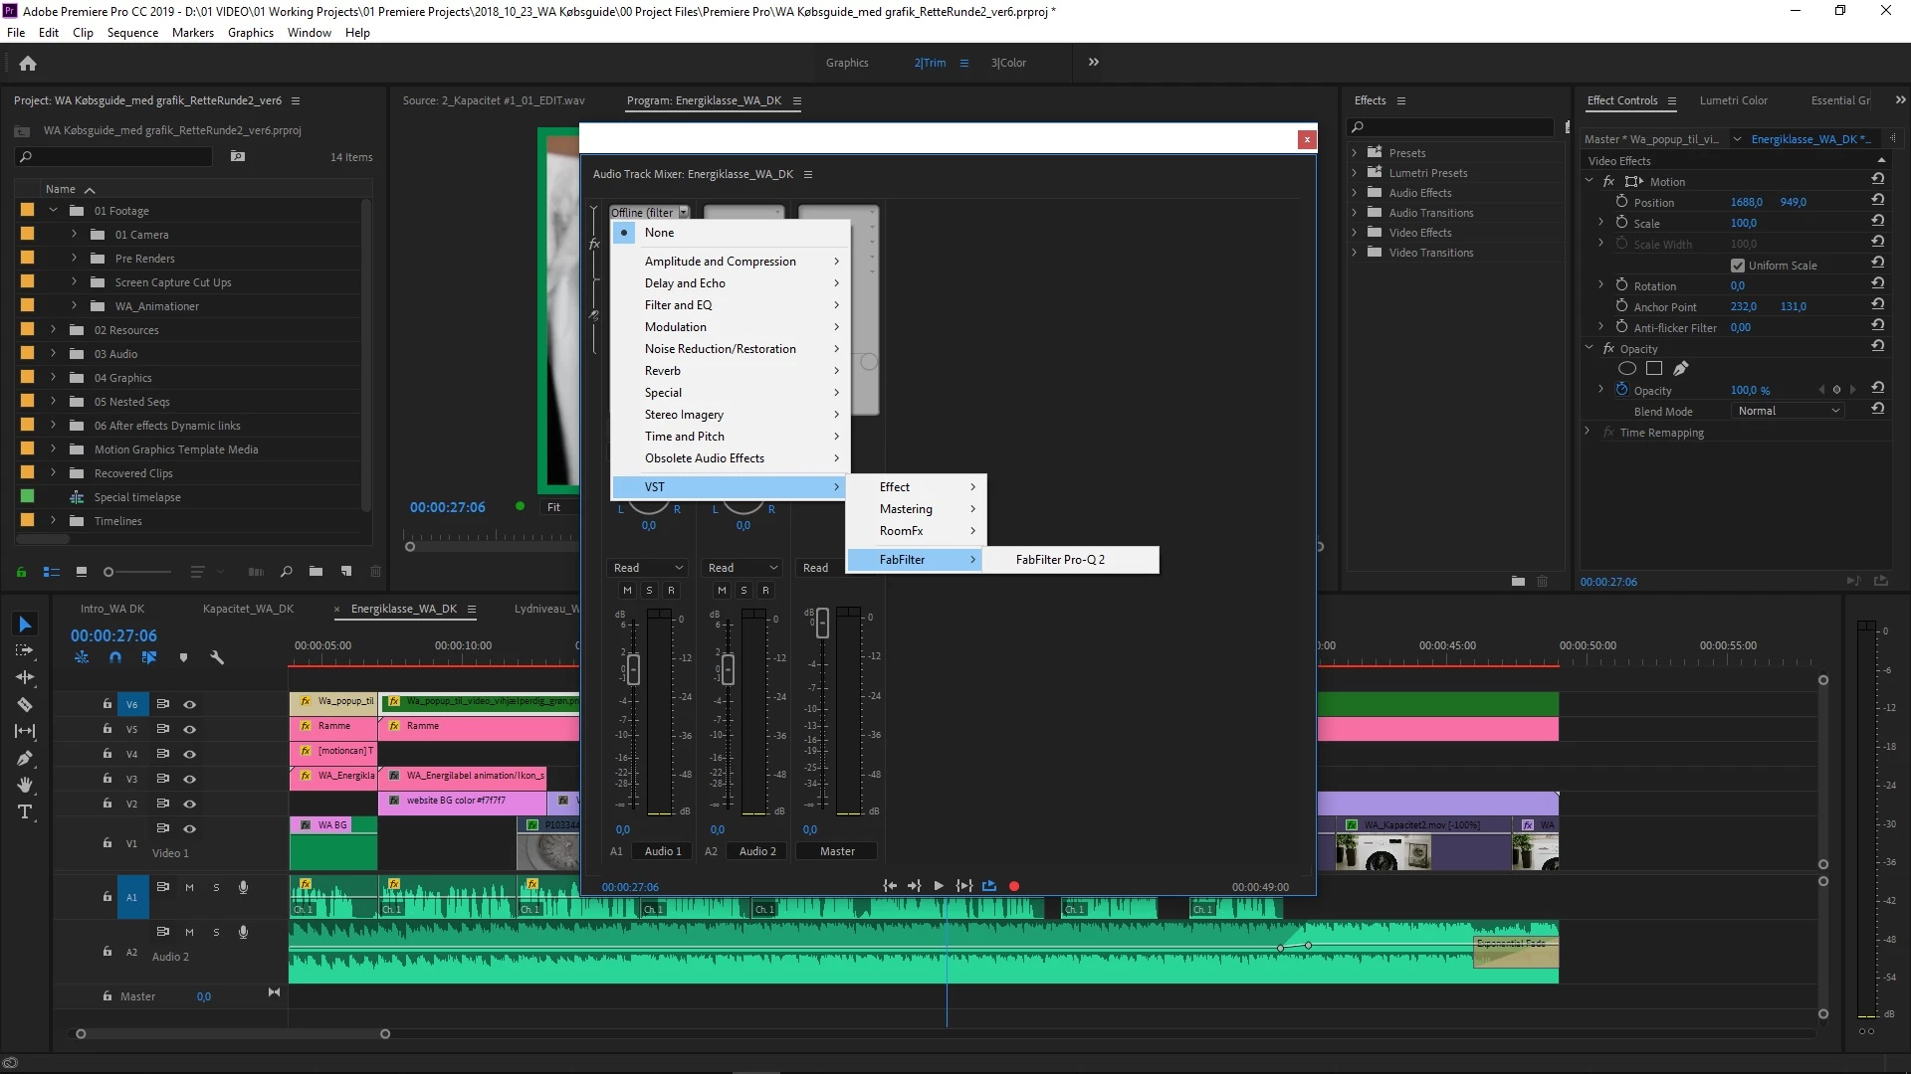Viewport: 1911px width, 1074px height.
Task: Click the project panel search field
Action: (114, 157)
